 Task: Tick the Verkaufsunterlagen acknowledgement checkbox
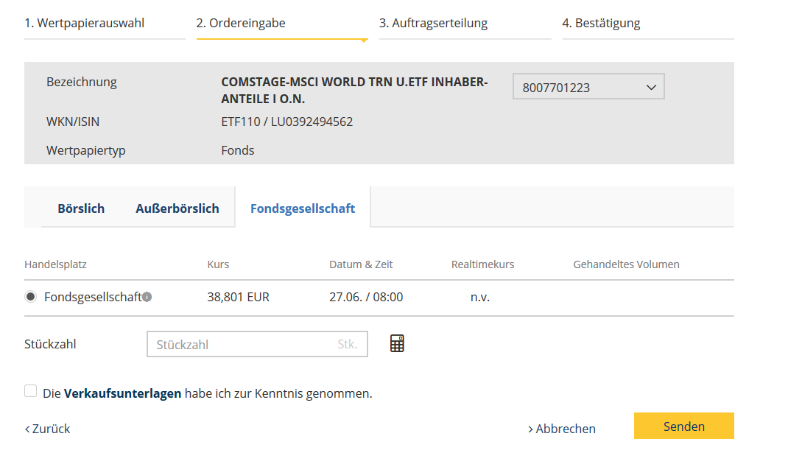31,391
